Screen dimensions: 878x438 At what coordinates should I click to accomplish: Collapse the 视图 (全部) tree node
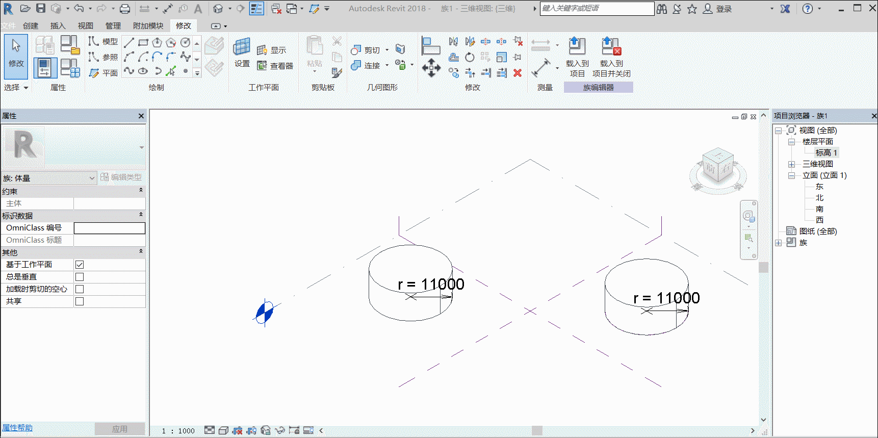[779, 131]
